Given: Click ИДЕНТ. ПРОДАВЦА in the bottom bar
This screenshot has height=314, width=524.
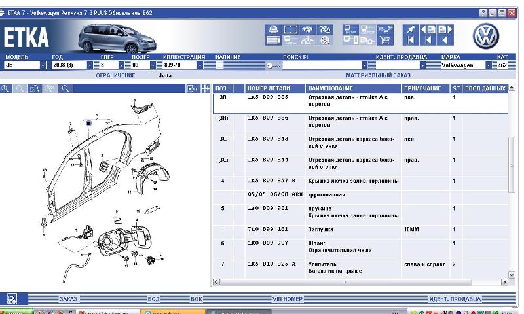Looking at the screenshot, I should [455, 299].
